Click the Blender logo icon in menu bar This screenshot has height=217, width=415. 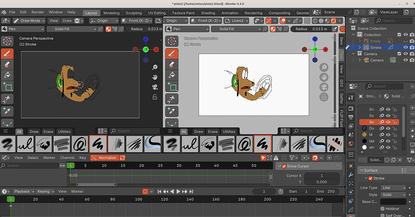tap(4, 12)
